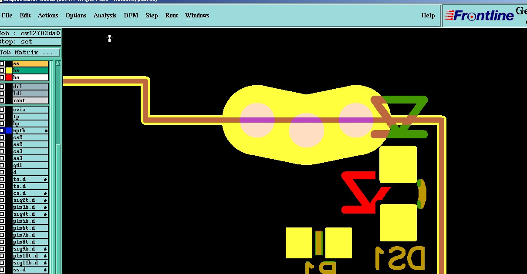Click the layer list scroll up arrow
The height and width of the screenshot is (274, 527).
pyautogui.click(x=58, y=63)
